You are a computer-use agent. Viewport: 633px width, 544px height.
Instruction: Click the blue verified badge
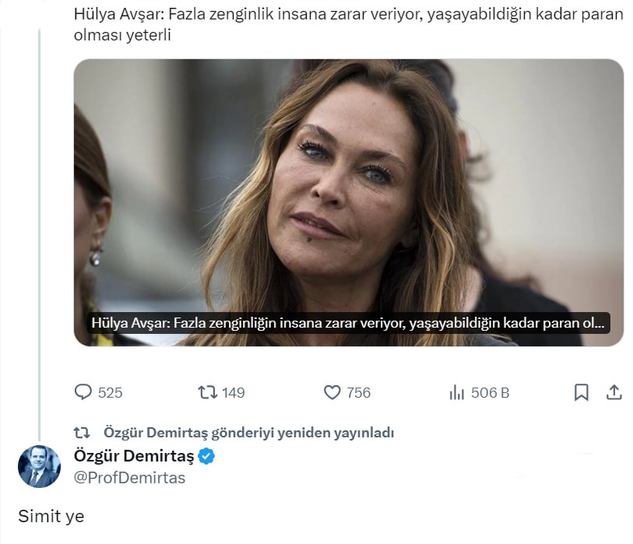click(x=206, y=456)
